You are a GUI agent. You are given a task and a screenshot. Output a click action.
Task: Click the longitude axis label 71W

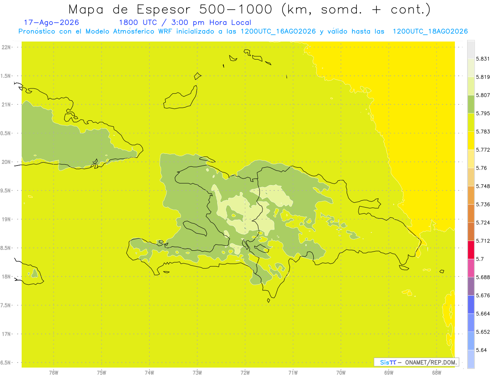pos(293,372)
